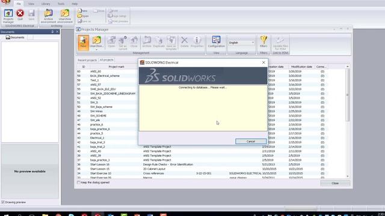Click the Save floppy disk icon

[31, 14]
